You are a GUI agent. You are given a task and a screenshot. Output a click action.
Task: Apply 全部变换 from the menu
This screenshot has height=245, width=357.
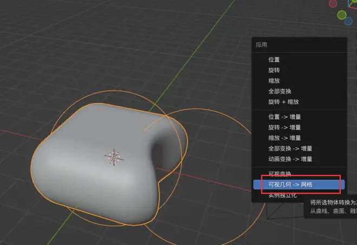299,91
